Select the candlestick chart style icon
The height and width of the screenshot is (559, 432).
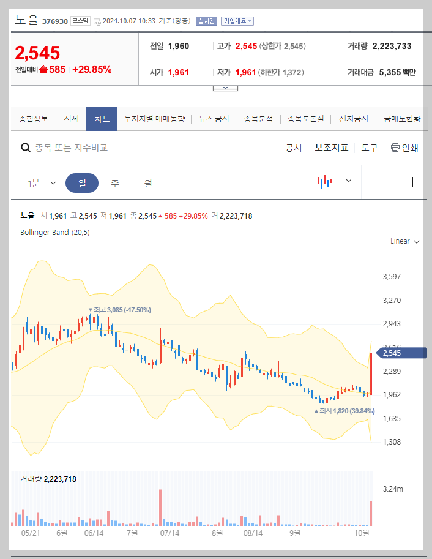tap(324, 182)
